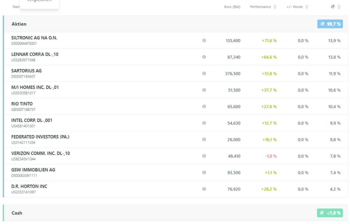Open D.R. HORTON INC stock
The image size is (350, 224).
click(x=29, y=186)
